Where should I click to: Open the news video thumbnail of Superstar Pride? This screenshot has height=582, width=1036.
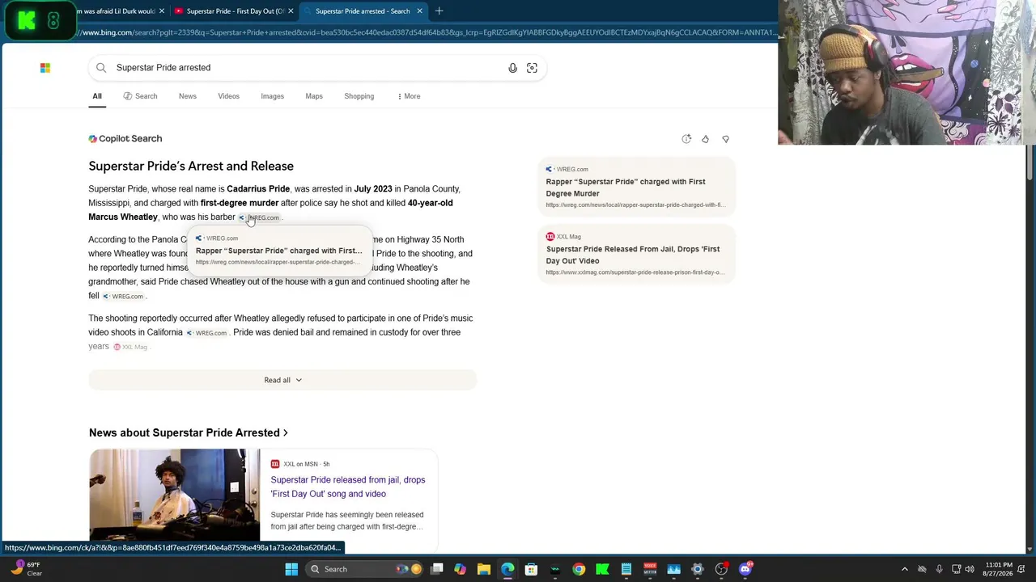(175, 495)
